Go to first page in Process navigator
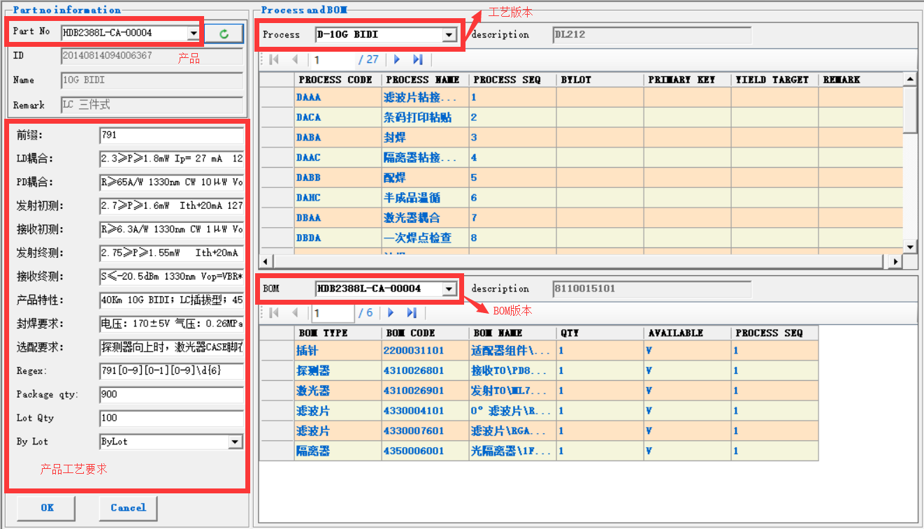 274,60
